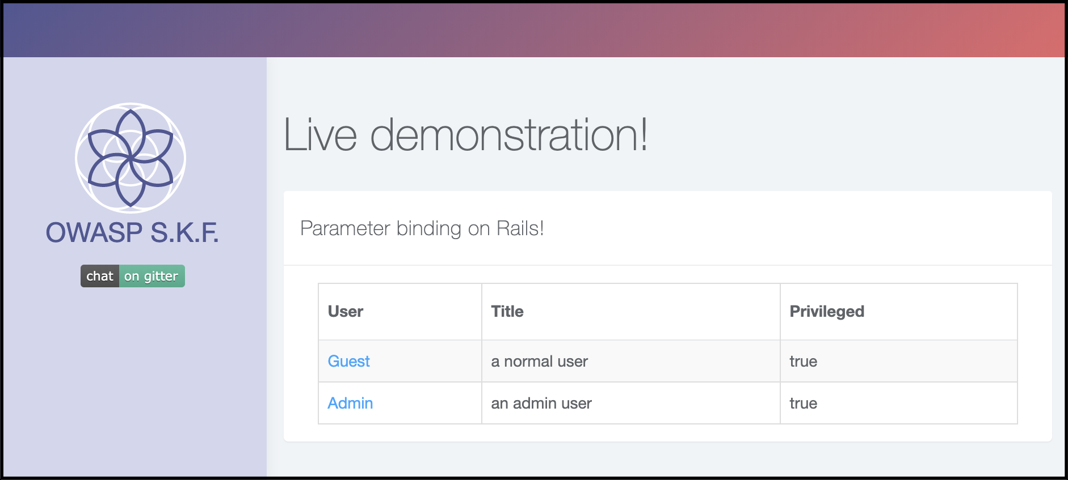
Task: Click the OWASP S.K.F. title text
Action: click(x=132, y=233)
